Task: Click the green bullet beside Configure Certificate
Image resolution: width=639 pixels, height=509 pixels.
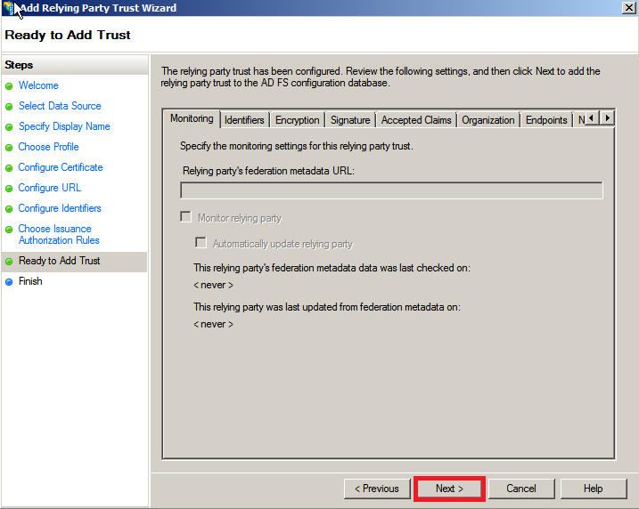Action: coord(9,168)
